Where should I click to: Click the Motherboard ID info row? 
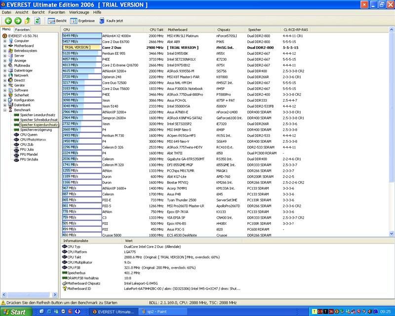tap(151, 289)
